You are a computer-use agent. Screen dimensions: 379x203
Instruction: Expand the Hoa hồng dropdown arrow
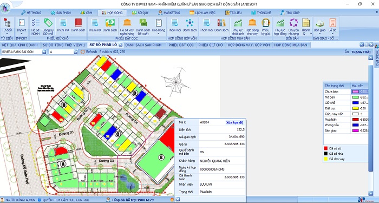coord(159,34)
